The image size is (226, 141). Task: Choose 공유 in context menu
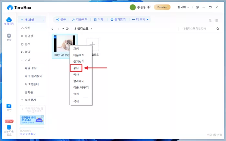click(76, 68)
